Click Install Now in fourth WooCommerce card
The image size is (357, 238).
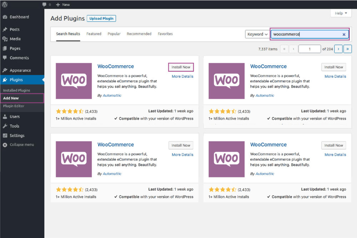333,145
